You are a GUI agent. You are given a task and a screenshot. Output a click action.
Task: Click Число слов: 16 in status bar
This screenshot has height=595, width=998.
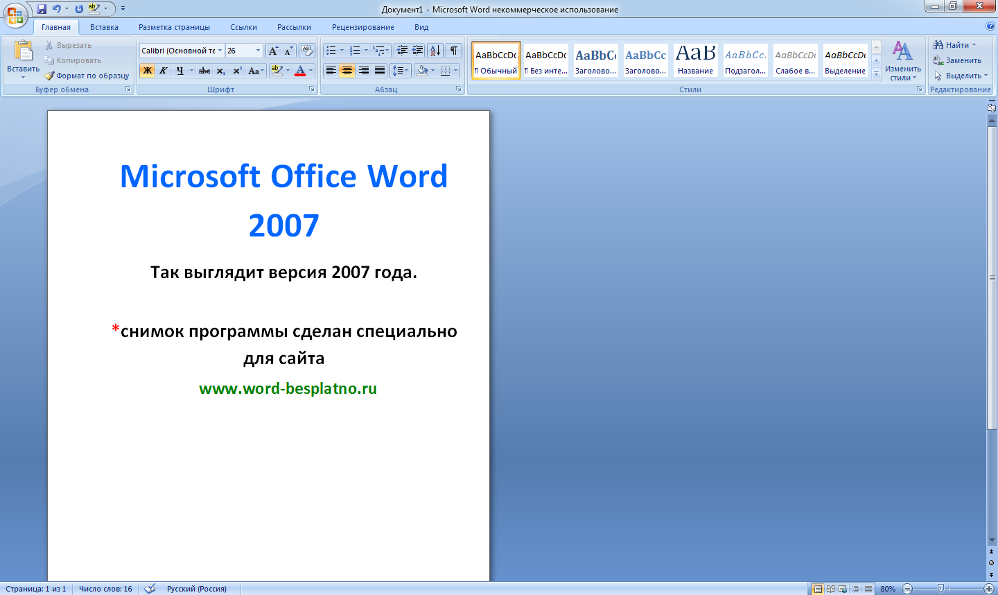pyautogui.click(x=105, y=589)
